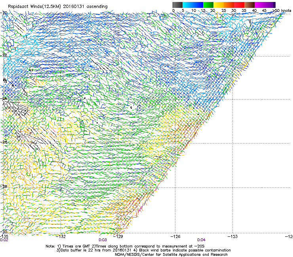The width and height of the screenshot is (293, 257).
Task: Click the orange 25-30 knots legend swatch
Action: pos(229,5)
